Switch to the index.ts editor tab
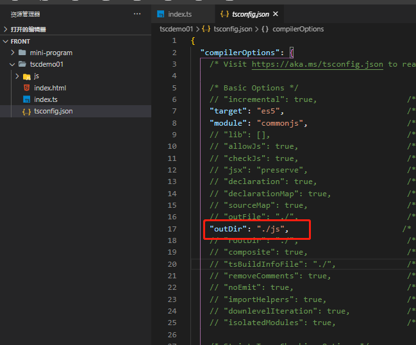 [183, 14]
